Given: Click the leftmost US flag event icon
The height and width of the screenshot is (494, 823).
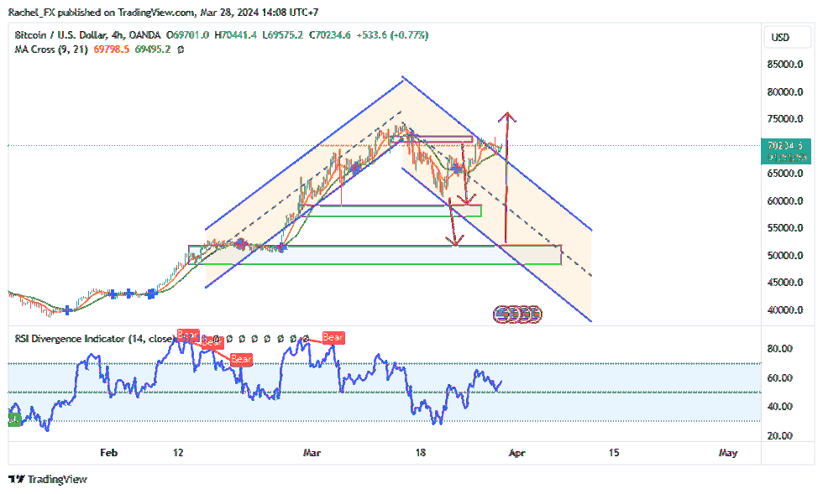Looking at the screenshot, I should 501,315.
